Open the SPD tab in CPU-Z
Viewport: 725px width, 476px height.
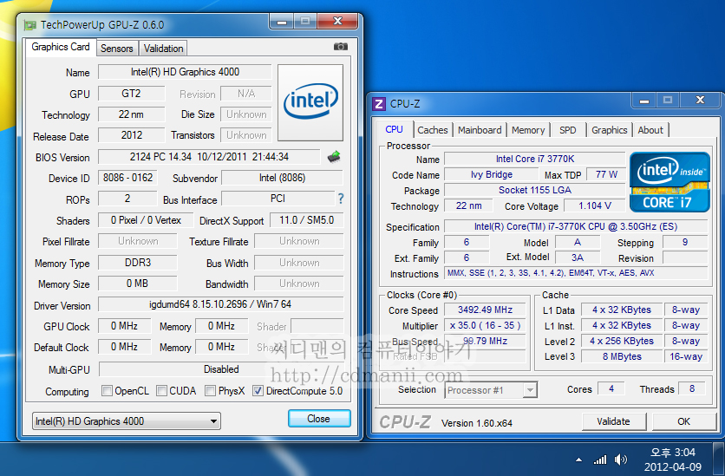click(x=567, y=130)
